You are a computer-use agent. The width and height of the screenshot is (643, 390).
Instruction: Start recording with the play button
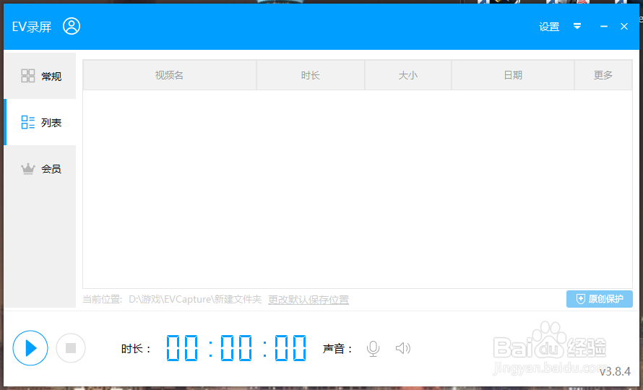30,348
